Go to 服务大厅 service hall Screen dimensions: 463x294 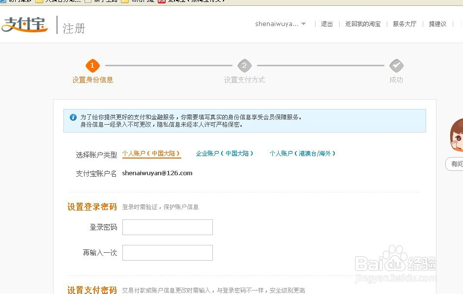405,24
